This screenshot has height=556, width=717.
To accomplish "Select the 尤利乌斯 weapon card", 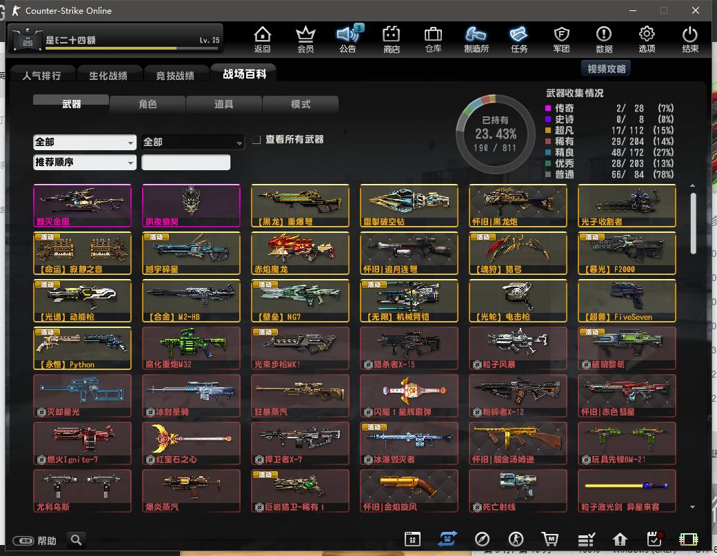I will [x=82, y=491].
